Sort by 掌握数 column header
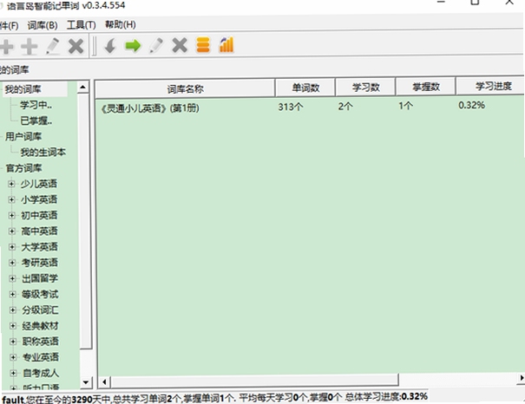The image size is (525, 404). (425, 87)
